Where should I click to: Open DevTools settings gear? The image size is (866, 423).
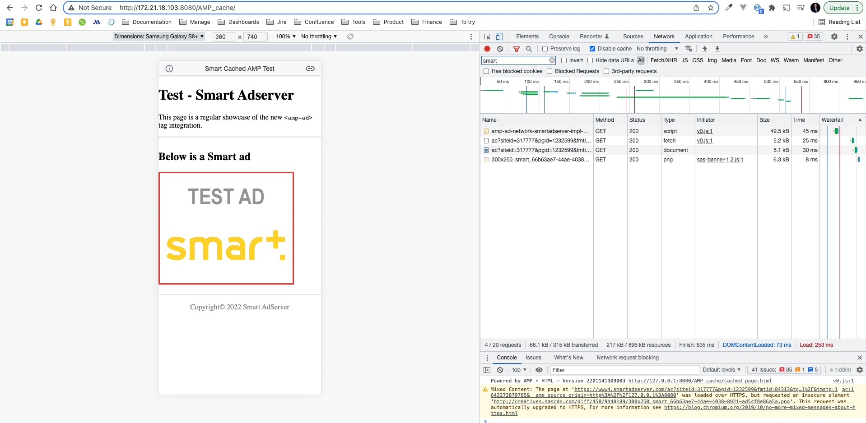[834, 37]
